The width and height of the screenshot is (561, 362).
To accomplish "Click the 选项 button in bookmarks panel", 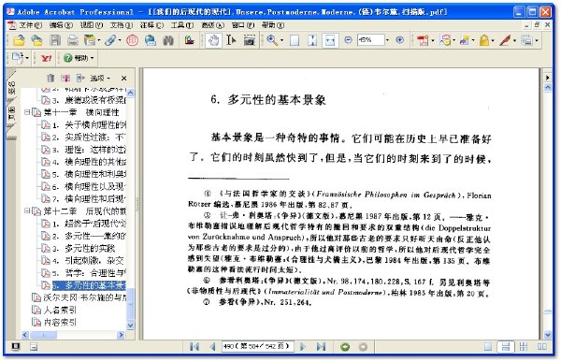I will (x=99, y=78).
